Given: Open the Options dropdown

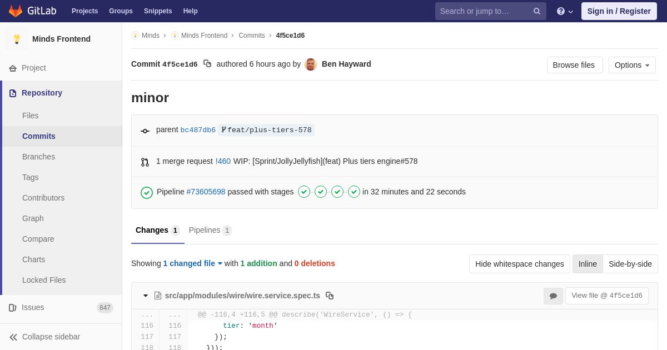Looking at the screenshot, I should 632,65.
